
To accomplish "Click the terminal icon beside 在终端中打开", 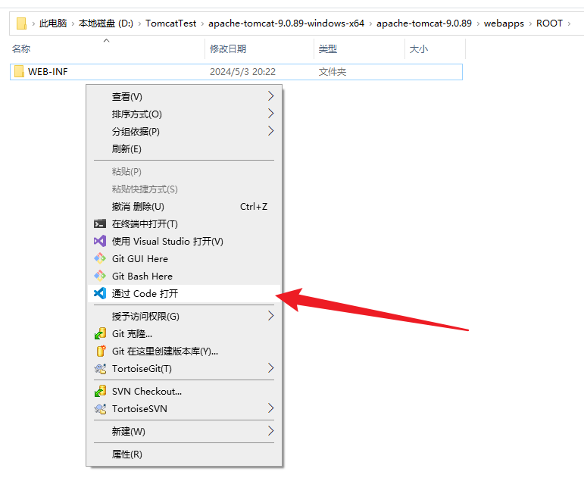I will (100, 224).
